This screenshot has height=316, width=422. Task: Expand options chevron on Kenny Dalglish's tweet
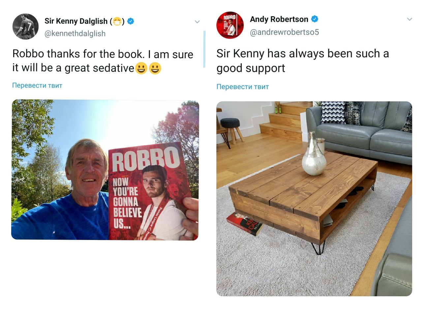click(x=197, y=22)
